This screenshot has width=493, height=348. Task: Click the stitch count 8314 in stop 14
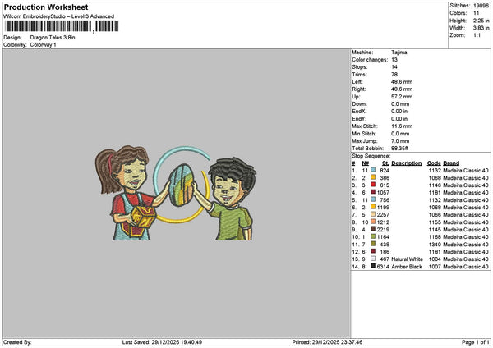[383, 267]
